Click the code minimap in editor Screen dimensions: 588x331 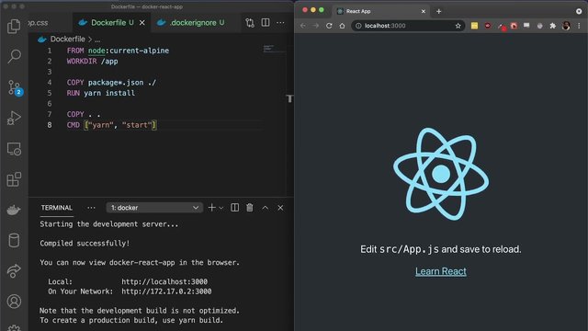pyautogui.click(x=274, y=49)
